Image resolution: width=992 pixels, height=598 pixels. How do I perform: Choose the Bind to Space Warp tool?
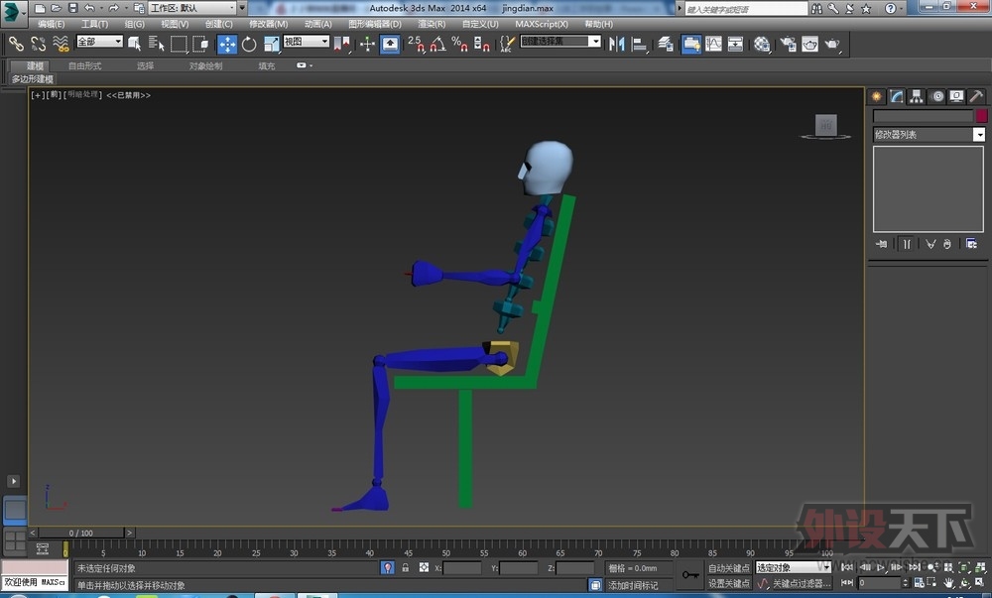(x=61, y=44)
